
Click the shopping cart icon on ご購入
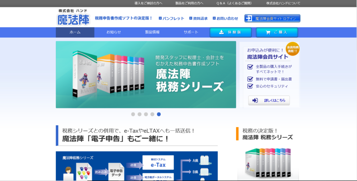(x=268, y=32)
